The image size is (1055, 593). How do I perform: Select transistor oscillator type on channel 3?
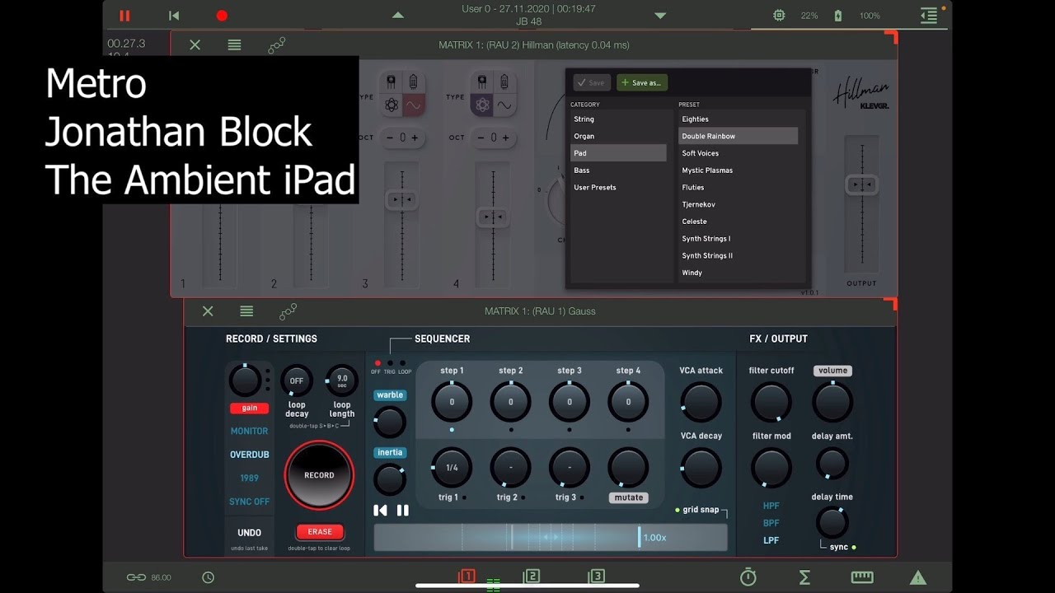pos(391,82)
